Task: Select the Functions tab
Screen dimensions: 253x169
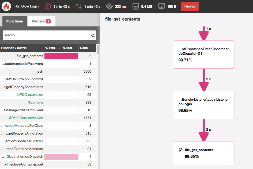Action: pyautogui.click(x=14, y=21)
